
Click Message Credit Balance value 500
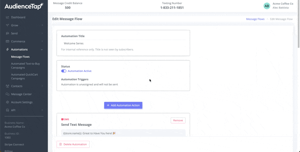point(68,7)
